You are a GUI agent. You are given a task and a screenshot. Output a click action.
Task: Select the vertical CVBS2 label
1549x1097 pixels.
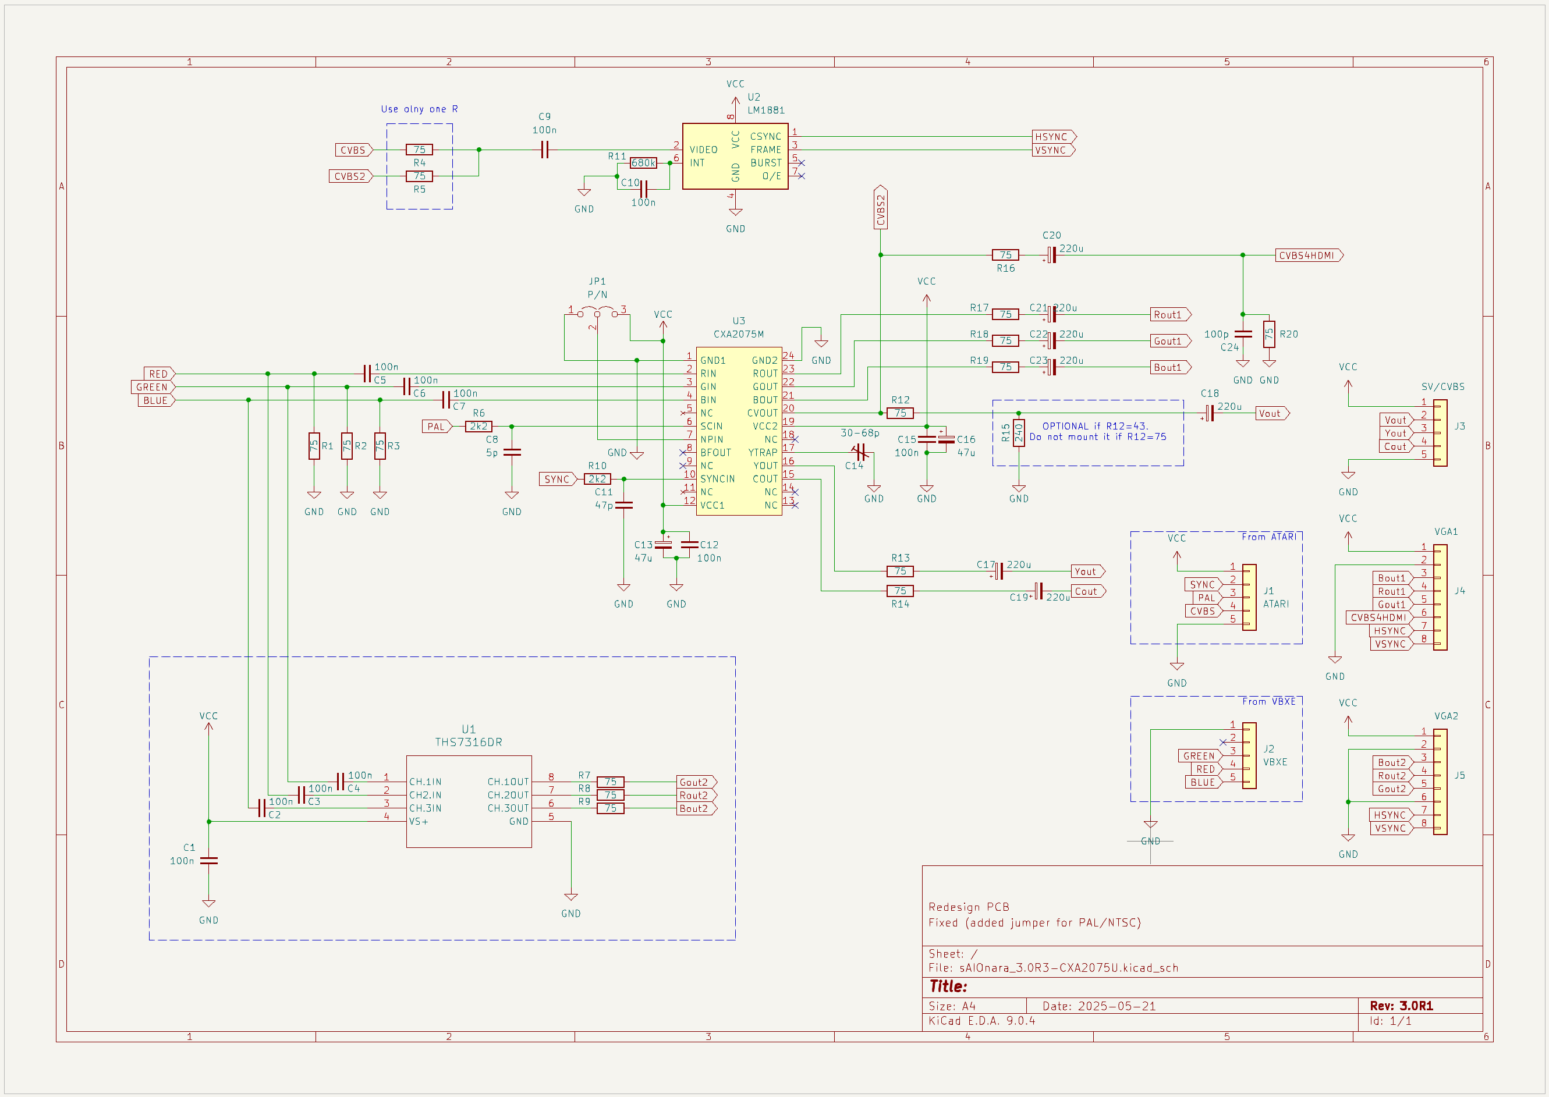[880, 209]
